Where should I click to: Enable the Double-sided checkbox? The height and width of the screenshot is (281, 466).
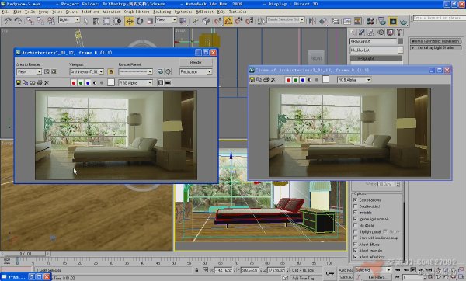click(355, 206)
